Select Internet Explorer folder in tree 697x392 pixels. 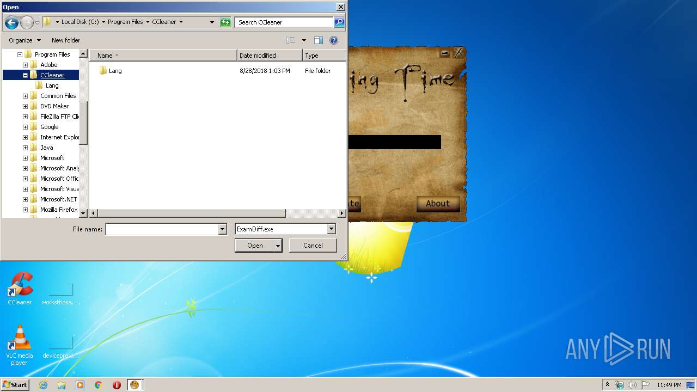pyautogui.click(x=59, y=137)
